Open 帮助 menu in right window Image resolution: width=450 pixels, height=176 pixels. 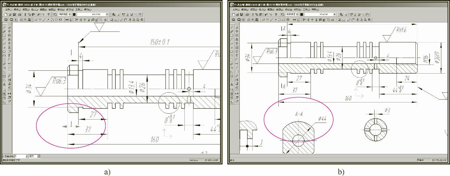(x=315, y=9)
